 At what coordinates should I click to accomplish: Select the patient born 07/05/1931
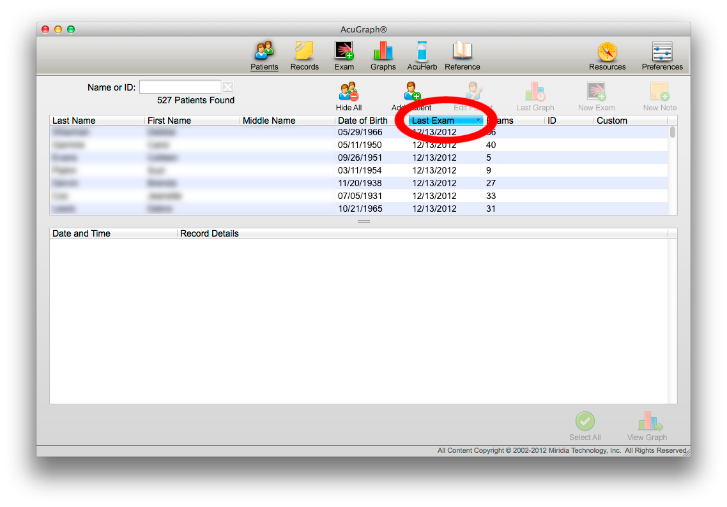point(359,196)
